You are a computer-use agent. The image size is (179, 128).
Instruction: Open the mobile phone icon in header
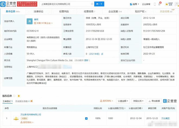coord(155,4)
